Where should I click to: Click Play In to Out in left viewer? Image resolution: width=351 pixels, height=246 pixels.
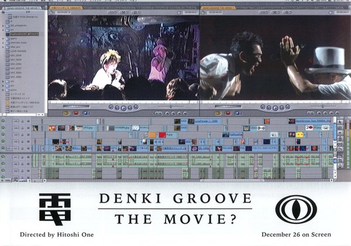pyautogui.click(x=117, y=108)
